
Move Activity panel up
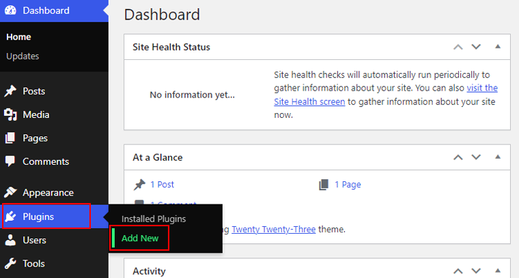point(458,271)
